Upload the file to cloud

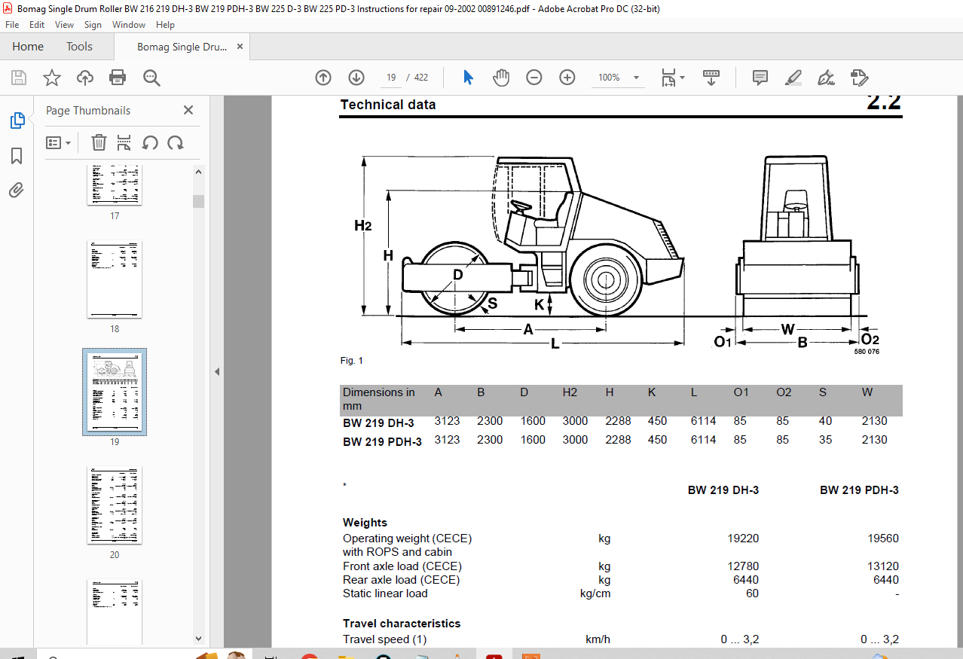pyautogui.click(x=85, y=78)
